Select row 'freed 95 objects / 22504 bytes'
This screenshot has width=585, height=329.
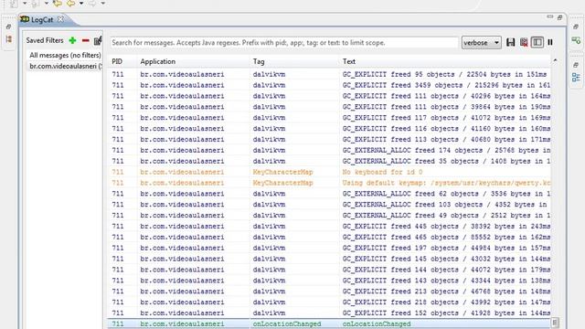(329, 74)
